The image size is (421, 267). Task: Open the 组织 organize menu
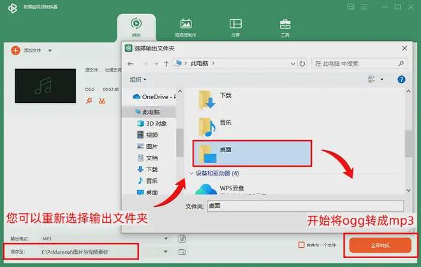click(x=138, y=80)
